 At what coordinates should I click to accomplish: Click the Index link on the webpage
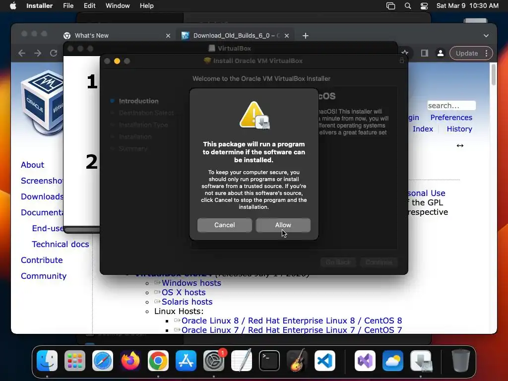(423, 128)
